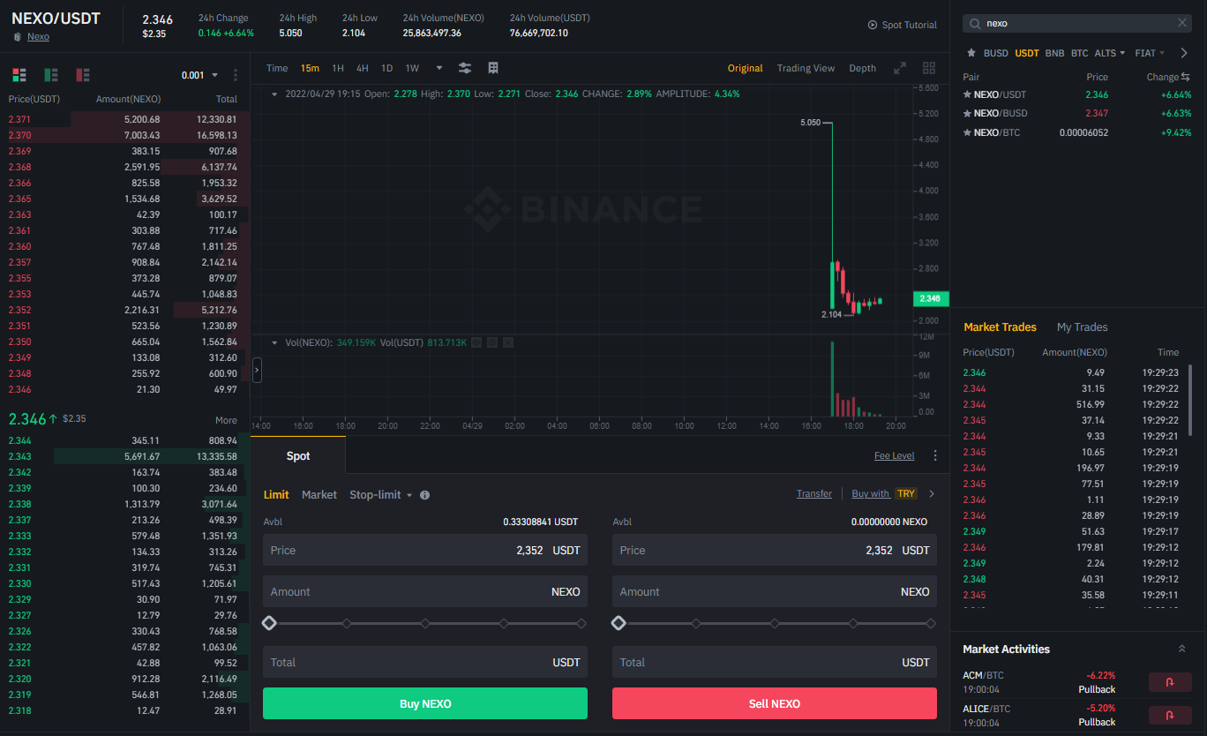Open the Fee Level link
1207x736 pixels.
[895, 455]
